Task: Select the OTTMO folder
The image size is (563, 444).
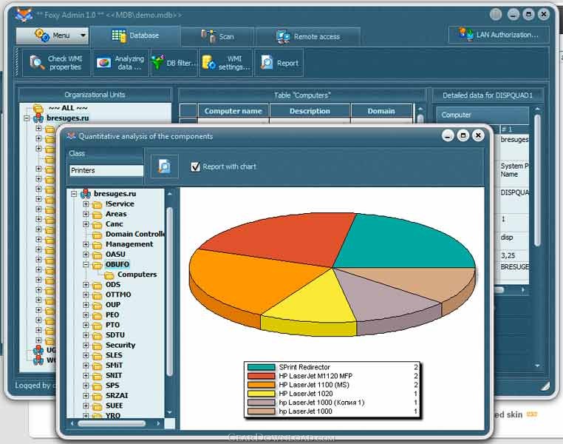Action: [118, 295]
